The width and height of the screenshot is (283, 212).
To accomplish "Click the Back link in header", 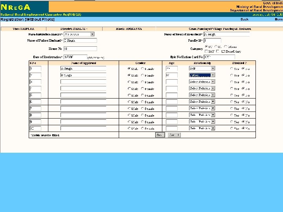I will 244,19.
